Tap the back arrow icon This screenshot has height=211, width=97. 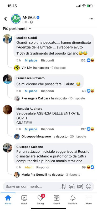point(6,19)
